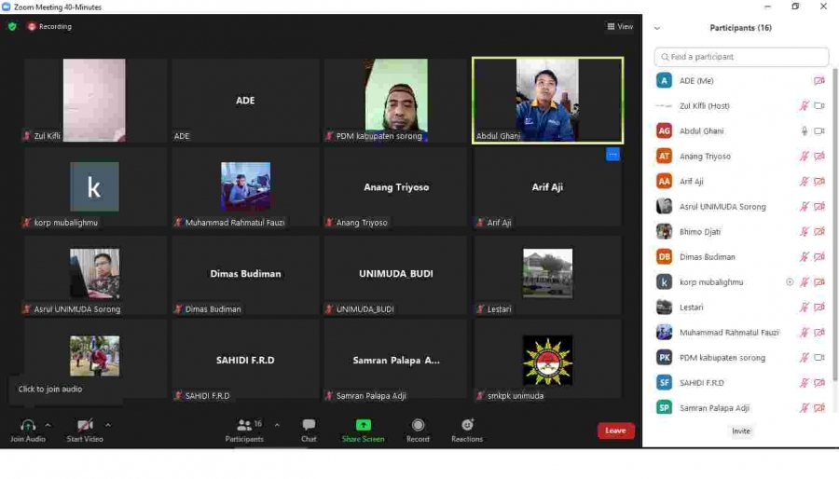Expand audio options arrow beside Join Audio
This screenshot has width=839, height=479.
[48, 425]
